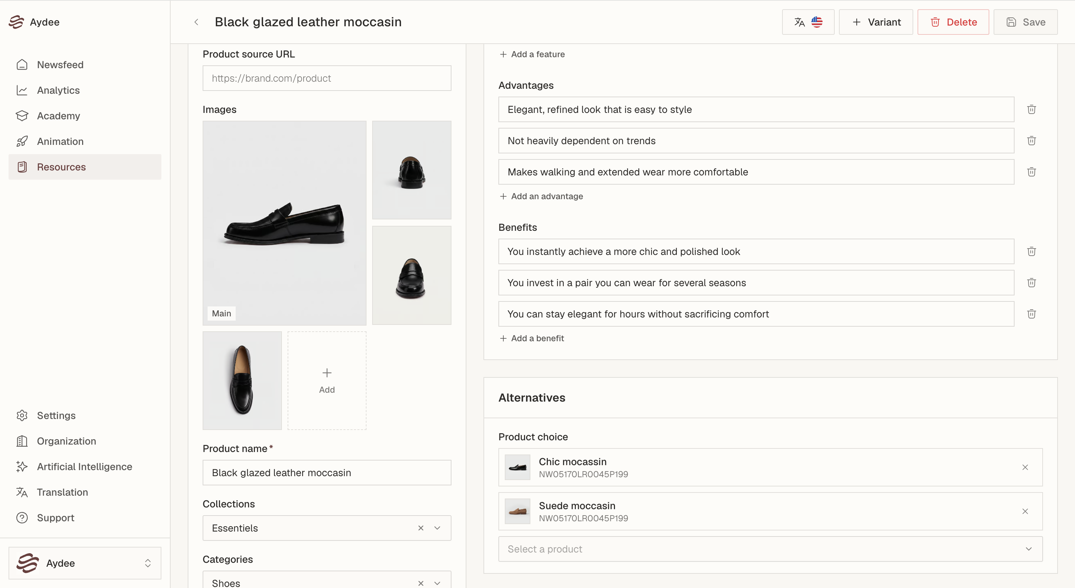Image resolution: width=1075 pixels, height=588 pixels.
Task: Remove Suede mocassin alternative
Action: pos(1025,511)
